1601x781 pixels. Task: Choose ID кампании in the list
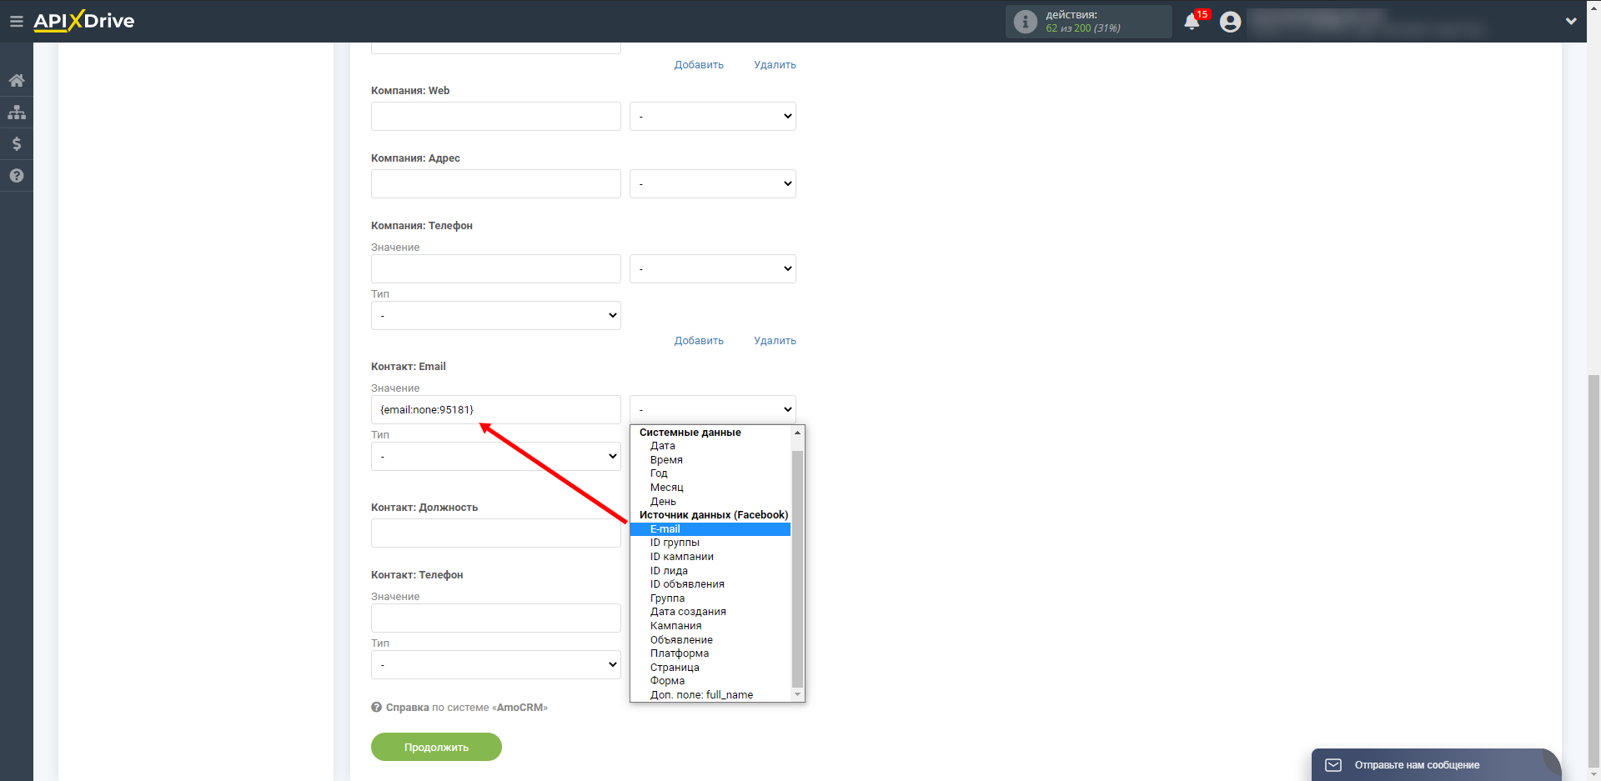coord(710,557)
